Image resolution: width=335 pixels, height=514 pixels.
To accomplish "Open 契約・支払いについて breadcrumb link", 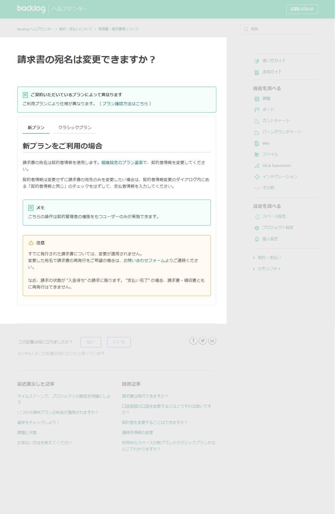I will point(76,29).
